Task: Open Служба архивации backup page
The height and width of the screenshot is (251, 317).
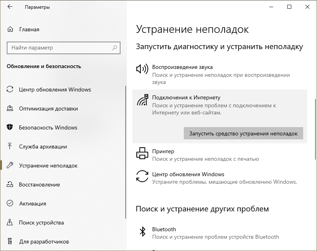Action: coord(43,146)
